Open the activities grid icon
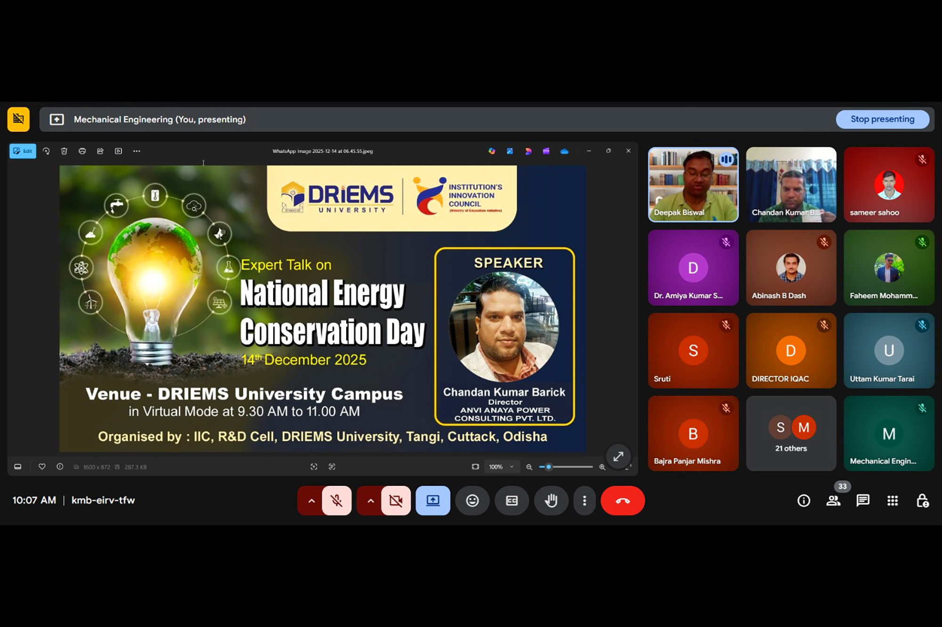The height and width of the screenshot is (627, 942). pos(893,500)
